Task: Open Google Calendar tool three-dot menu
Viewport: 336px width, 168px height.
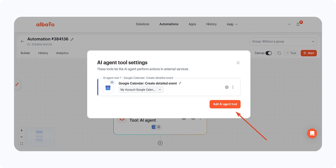Action: (x=233, y=87)
